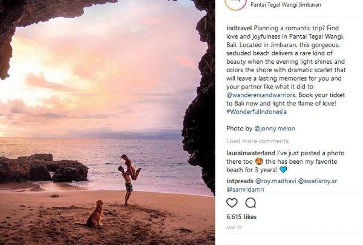
Task: Open commenter laurainwaterland's profile
Action: [x=252, y=153]
